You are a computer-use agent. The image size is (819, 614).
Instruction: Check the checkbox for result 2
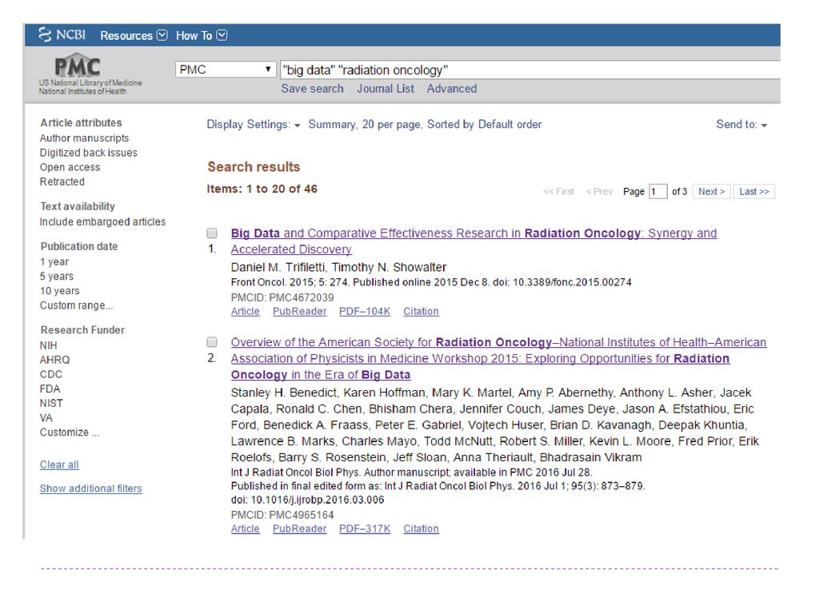coord(211,342)
